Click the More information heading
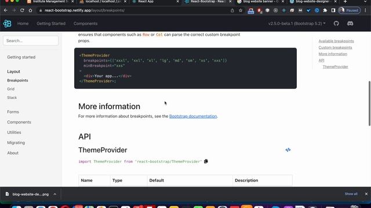The height and width of the screenshot is (208, 371). (x=109, y=106)
